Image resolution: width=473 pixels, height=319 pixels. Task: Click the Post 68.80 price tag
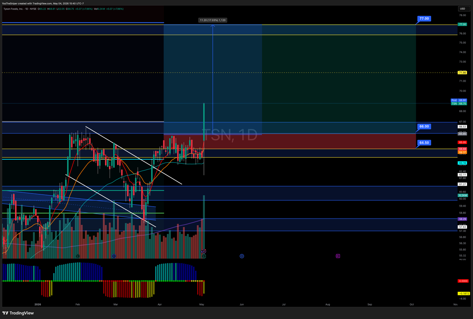(459, 100)
